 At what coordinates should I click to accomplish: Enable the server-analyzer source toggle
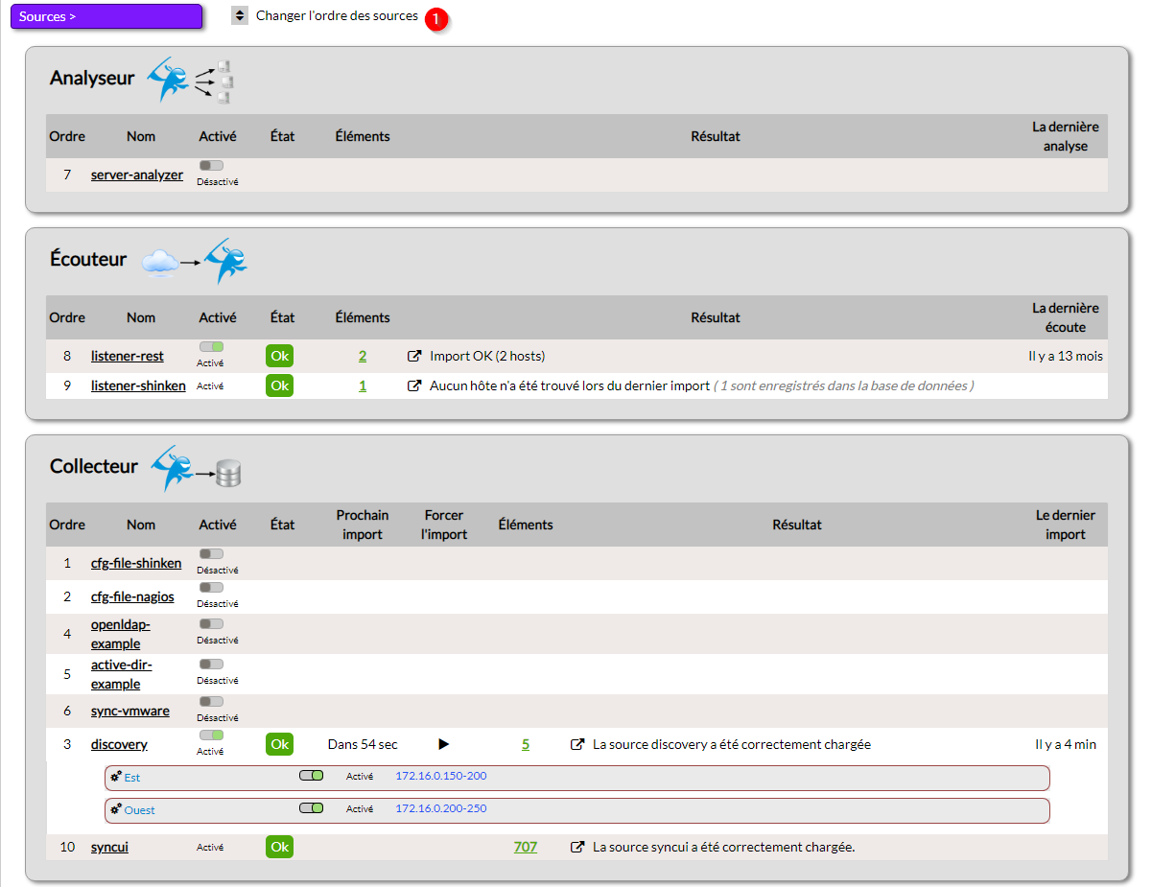tap(211, 166)
